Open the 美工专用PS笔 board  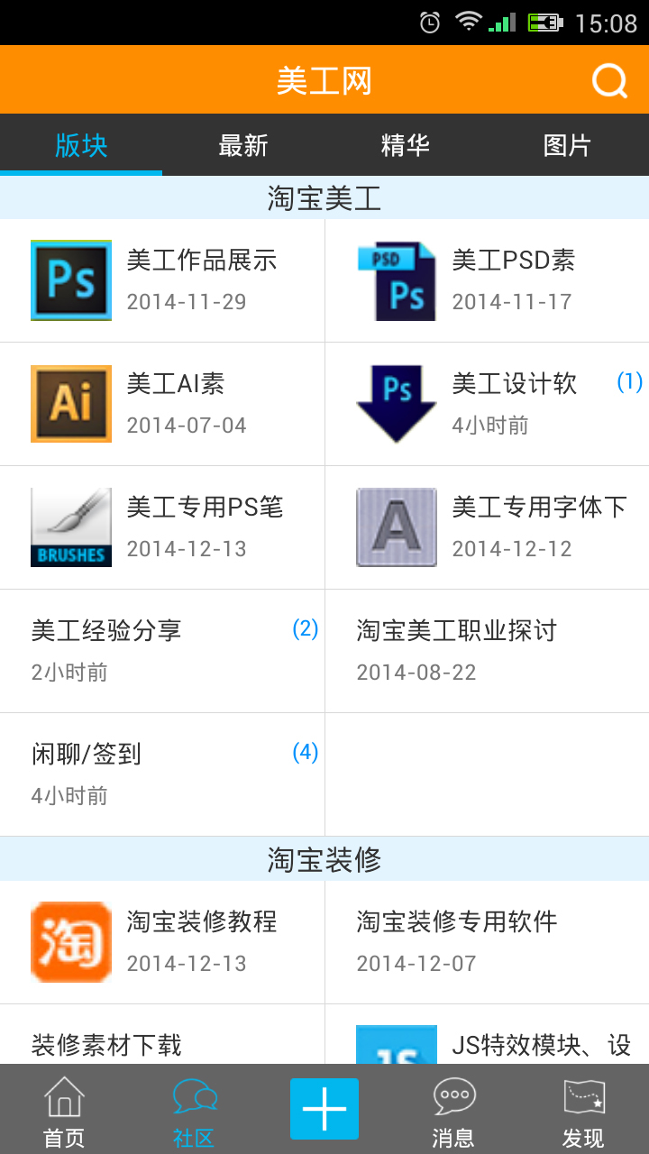coord(162,527)
